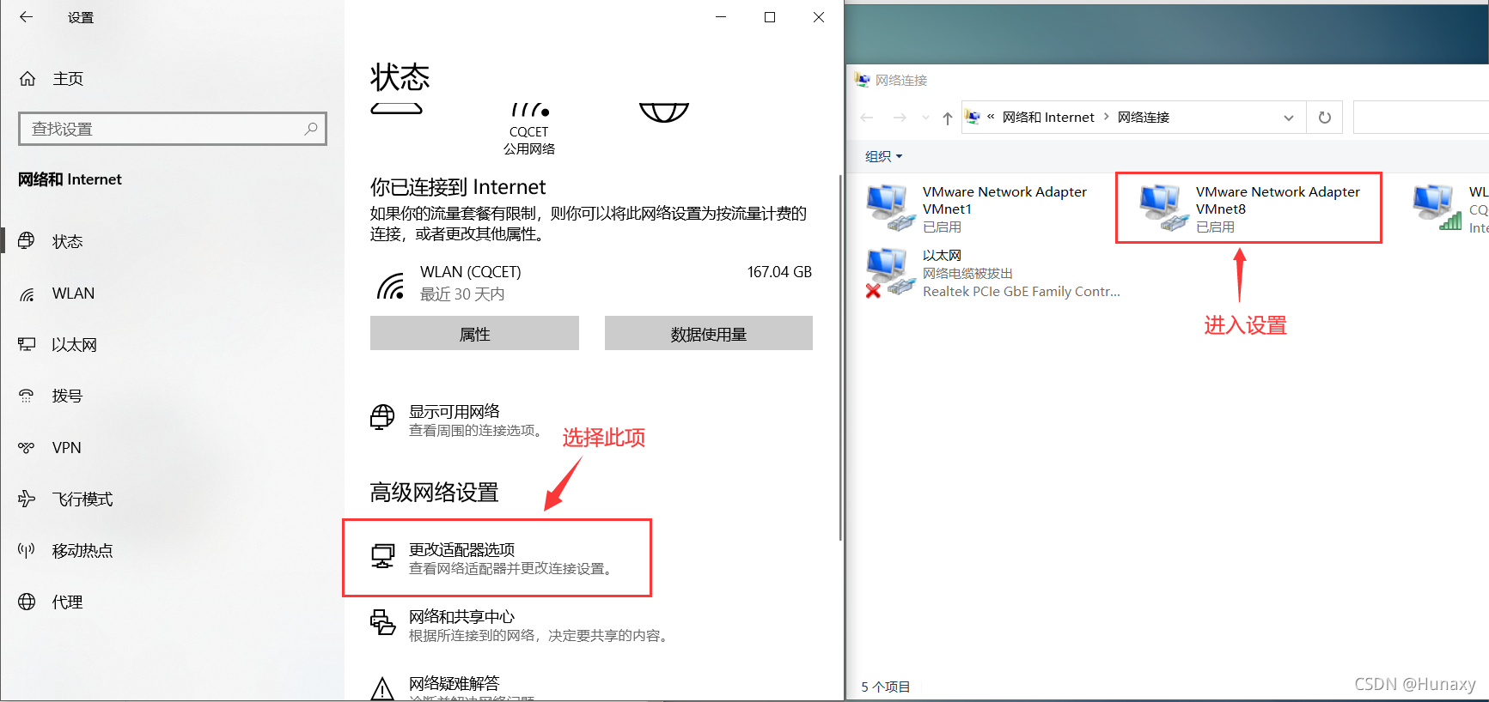Viewport: 1489px width, 702px height.
Task: Select VMware Network Adapter VMnet8
Action: point(1250,209)
